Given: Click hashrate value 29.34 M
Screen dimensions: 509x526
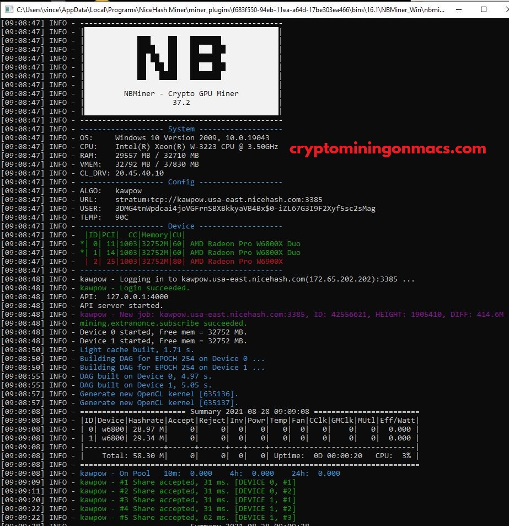Looking at the screenshot, I should [x=148, y=438].
